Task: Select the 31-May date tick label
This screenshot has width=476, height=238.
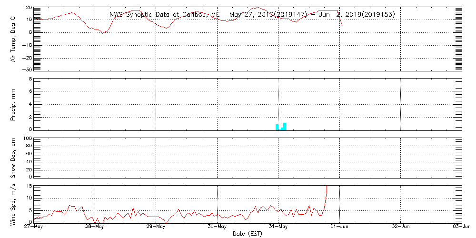Action: pyautogui.click(x=278, y=227)
